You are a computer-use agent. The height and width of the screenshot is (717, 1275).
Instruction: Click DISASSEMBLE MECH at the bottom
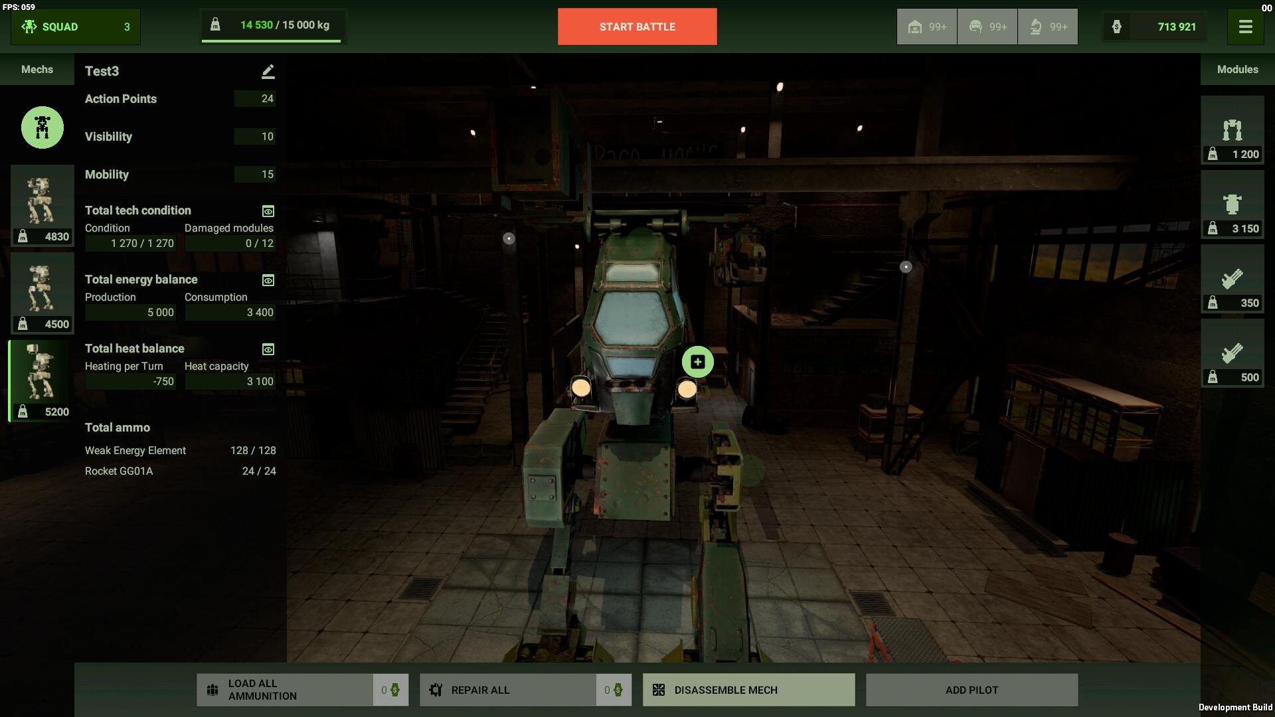click(748, 690)
